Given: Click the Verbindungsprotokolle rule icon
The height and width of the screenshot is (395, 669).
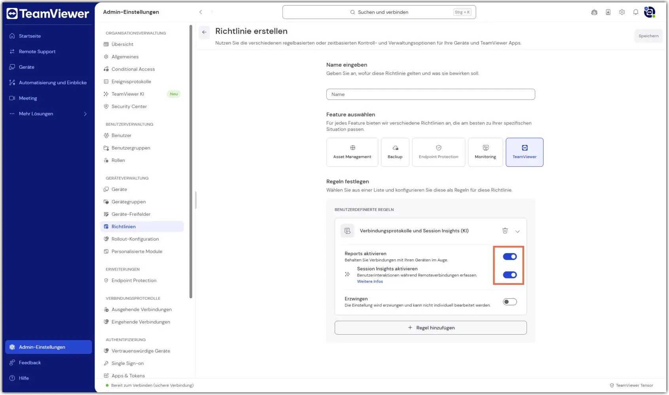Looking at the screenshot, I should coord(347,231).
